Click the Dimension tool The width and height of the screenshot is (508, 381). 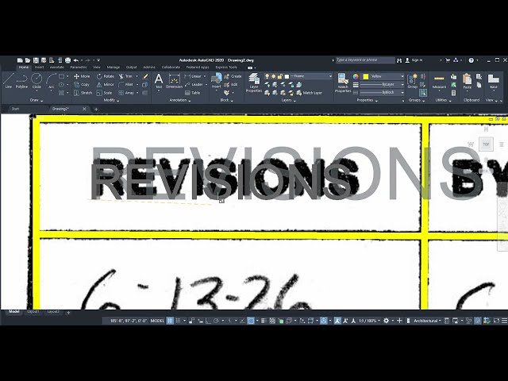[174, 81]
